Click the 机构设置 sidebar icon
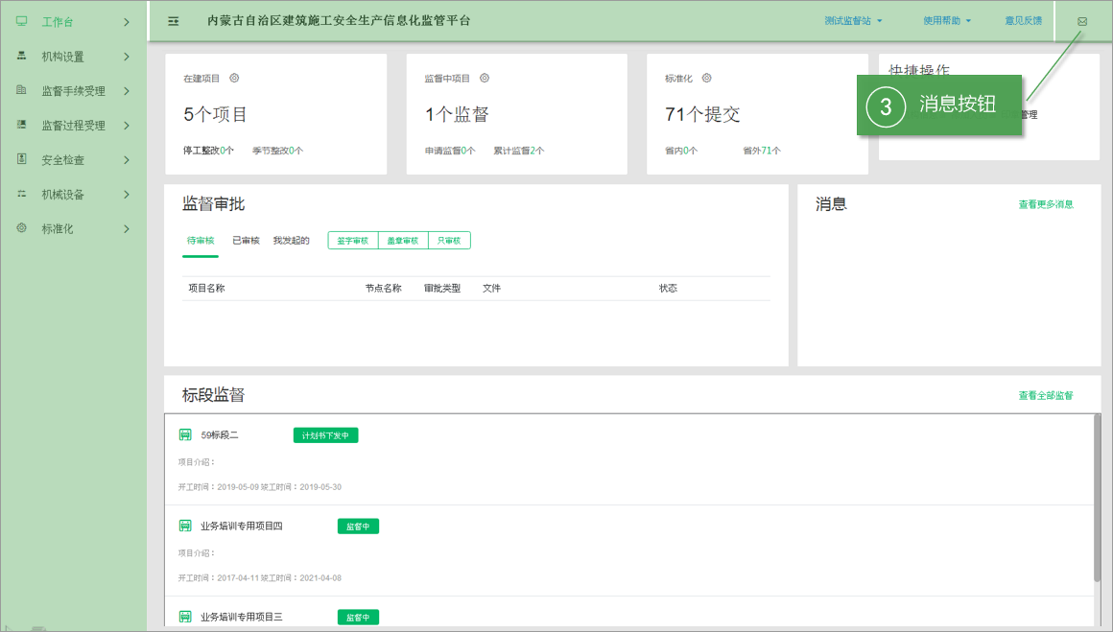This screenshot has height=632, width=1113. point(22,56)
